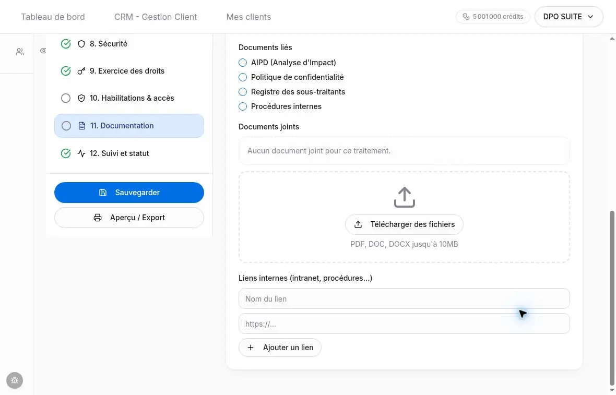Click the 'Documents joints' heading

tap(269, 127)
